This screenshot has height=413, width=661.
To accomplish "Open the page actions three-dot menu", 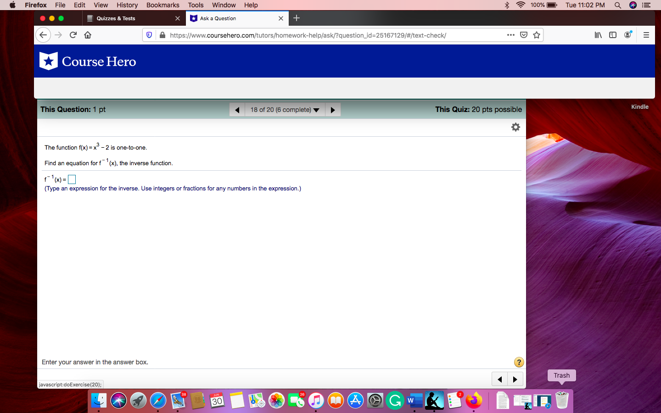I will click(511, 35).
